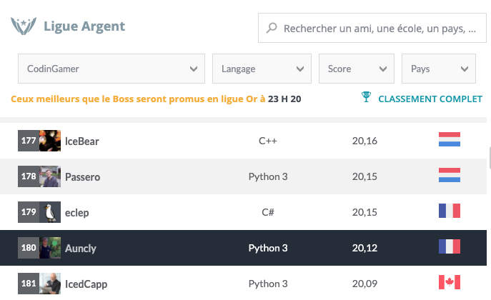Open the CodinGamer filter dropdown
Image resolution: width=491 pixels, height=300 pixels.
coord(111,69)
